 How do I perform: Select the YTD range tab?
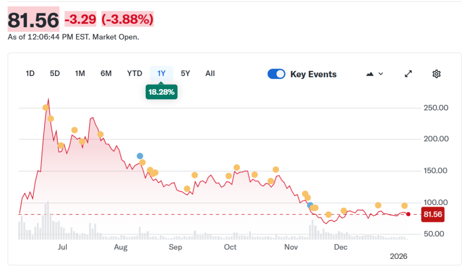click(x=135, y=74)
